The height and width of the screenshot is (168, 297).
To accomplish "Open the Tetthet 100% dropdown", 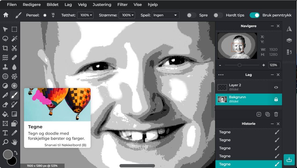I will coord(85,15).
